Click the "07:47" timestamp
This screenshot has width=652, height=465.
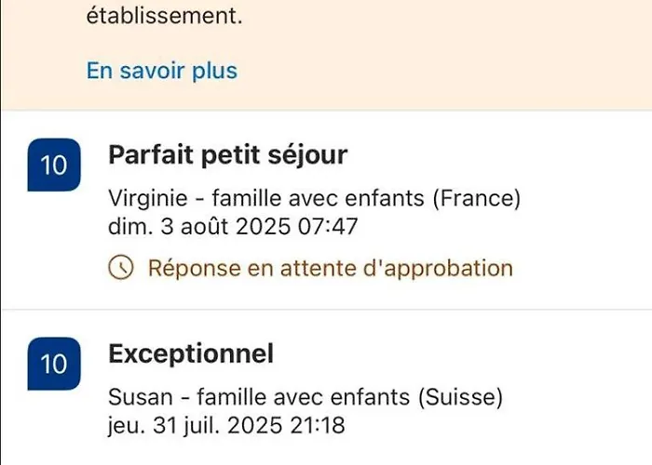click(x=331, y=224)
